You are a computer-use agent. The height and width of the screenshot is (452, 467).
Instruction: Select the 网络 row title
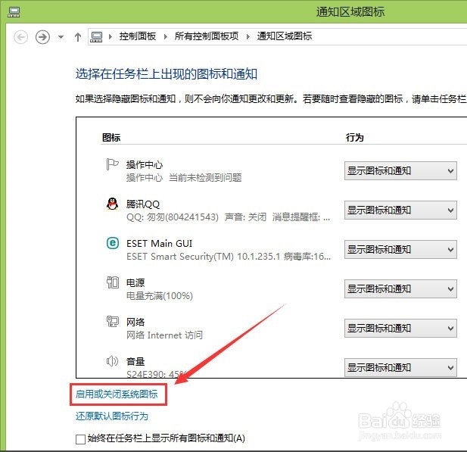click(x=135, y=322)
